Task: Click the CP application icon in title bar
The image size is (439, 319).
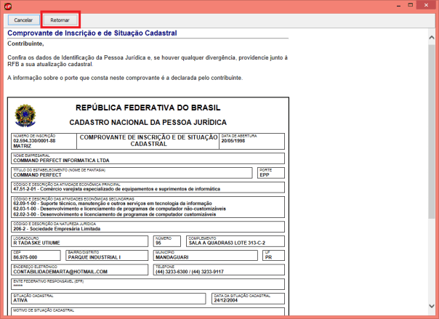Action: point(8,6)
